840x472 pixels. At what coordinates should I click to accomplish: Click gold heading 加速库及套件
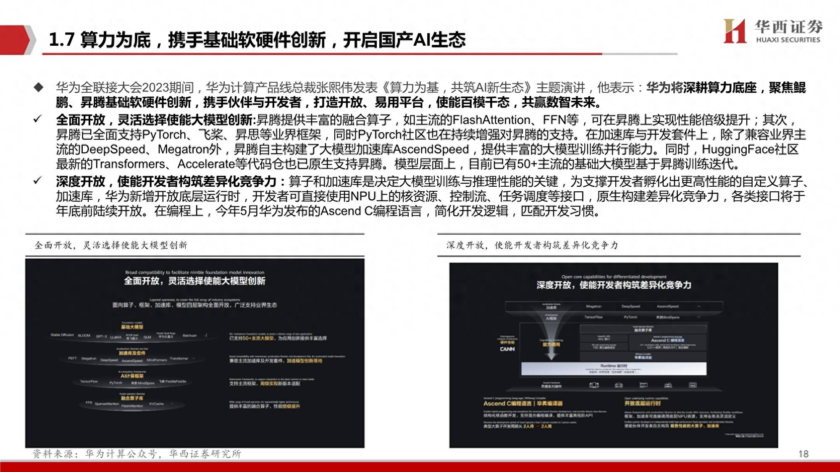click(x=132, y=353)
